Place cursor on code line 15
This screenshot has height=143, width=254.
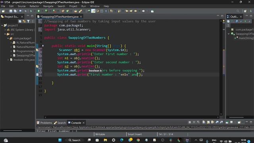[131, 79]
